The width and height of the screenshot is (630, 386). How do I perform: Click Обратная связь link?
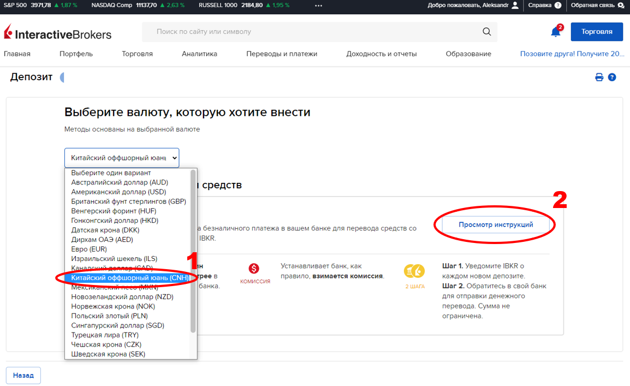pos(593,5)
